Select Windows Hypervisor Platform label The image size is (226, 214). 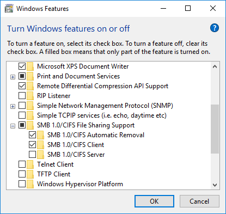[80, 184]
